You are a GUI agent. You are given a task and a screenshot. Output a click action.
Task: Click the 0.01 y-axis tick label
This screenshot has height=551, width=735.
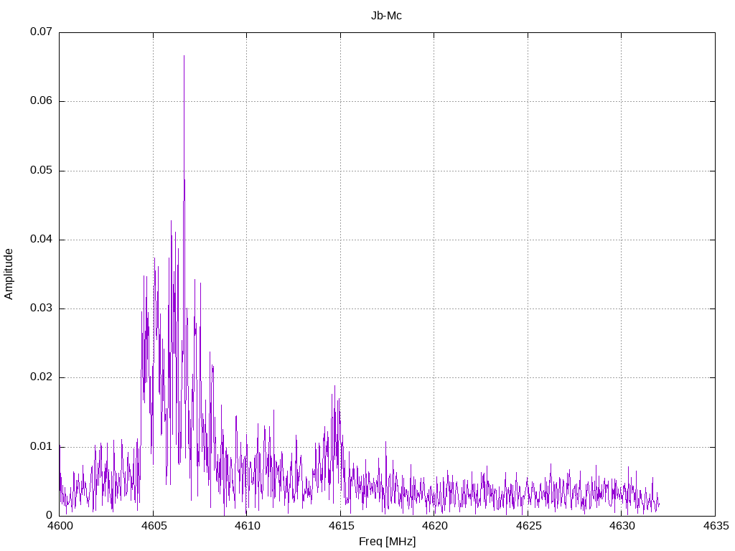(41, 446)
